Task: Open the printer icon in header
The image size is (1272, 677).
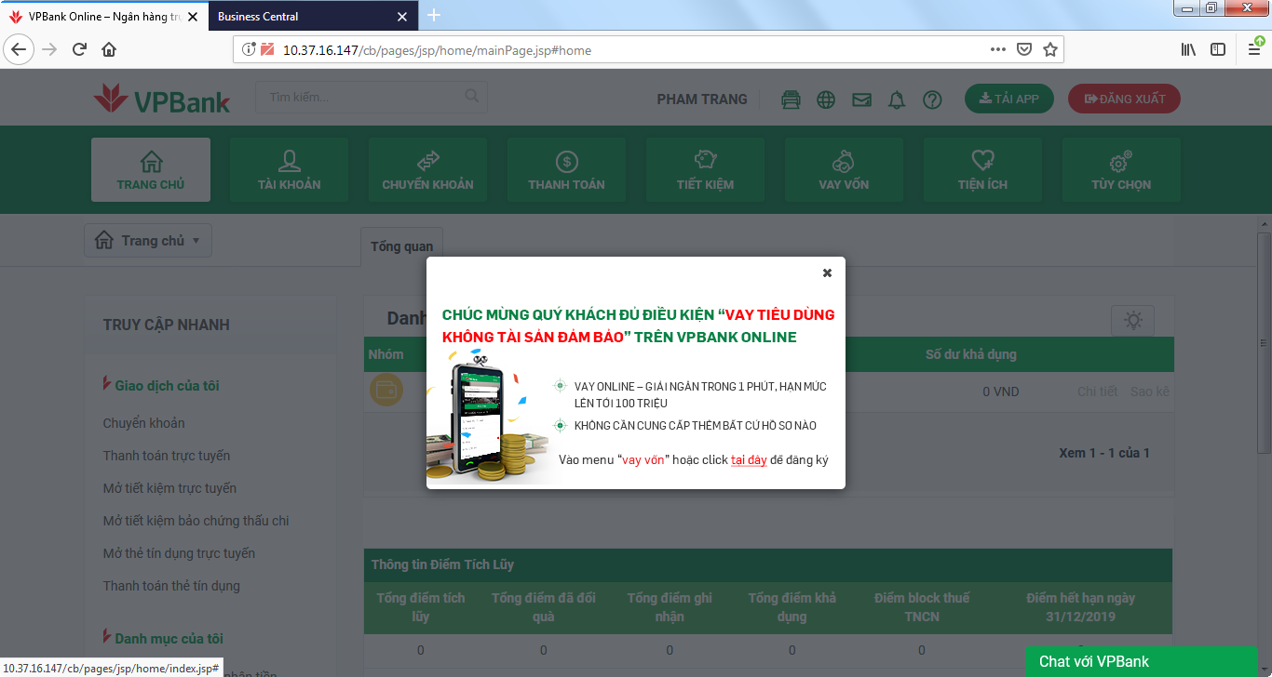Action: (x=791, y=100)
